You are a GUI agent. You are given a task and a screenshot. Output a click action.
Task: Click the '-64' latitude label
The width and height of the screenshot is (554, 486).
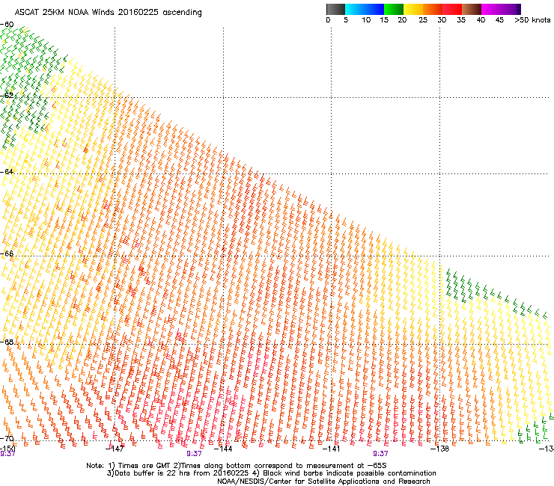tap(7, 172)
